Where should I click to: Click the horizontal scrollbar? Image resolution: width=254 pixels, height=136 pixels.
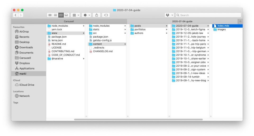pyautogui.click(x=138, y=120)
